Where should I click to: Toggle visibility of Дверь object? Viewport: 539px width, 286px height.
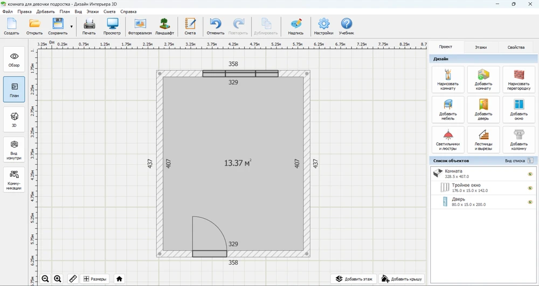pyautogui.click(x=530, y=202)
